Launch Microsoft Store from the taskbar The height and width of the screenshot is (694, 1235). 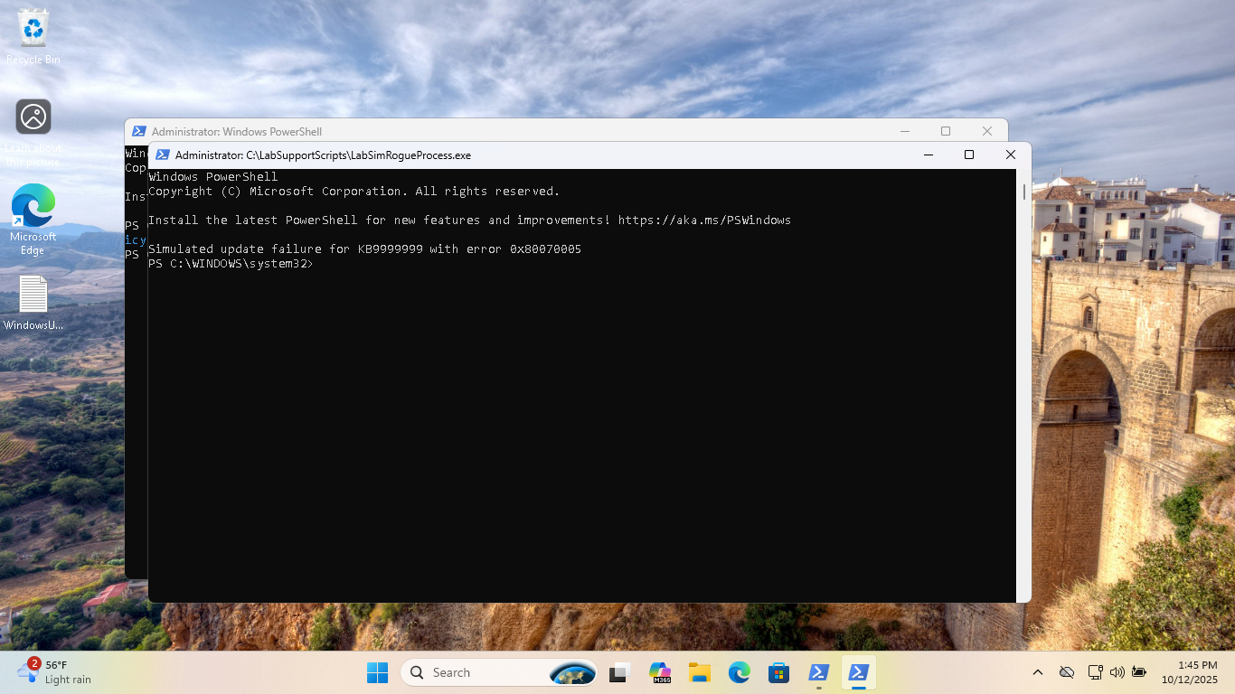[x=778, y=672]
